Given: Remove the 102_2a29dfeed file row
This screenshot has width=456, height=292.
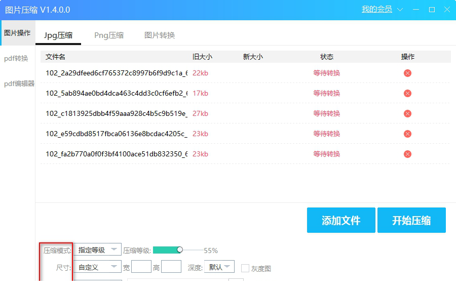Looking at the screenshot, I should (407, 73).
